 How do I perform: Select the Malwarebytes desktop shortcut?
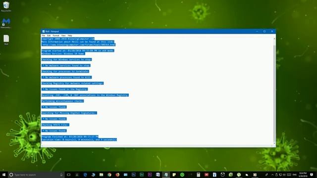pyautogui.click(x=6, y=23)
